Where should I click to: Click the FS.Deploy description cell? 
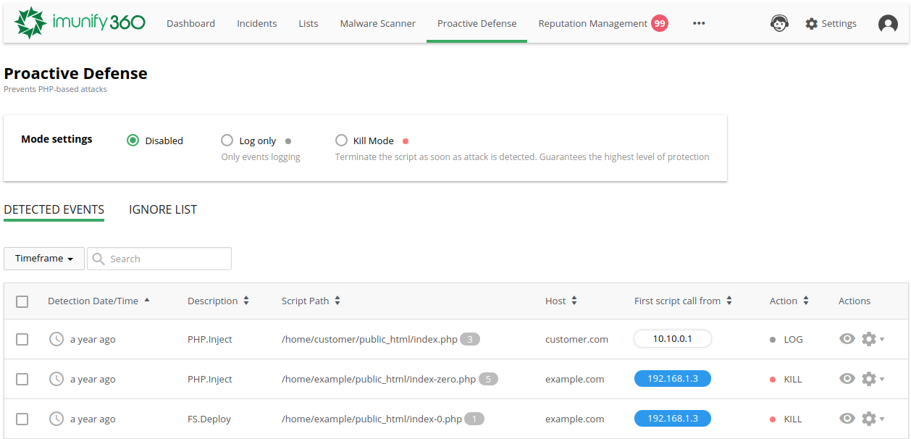coord(210,419)
